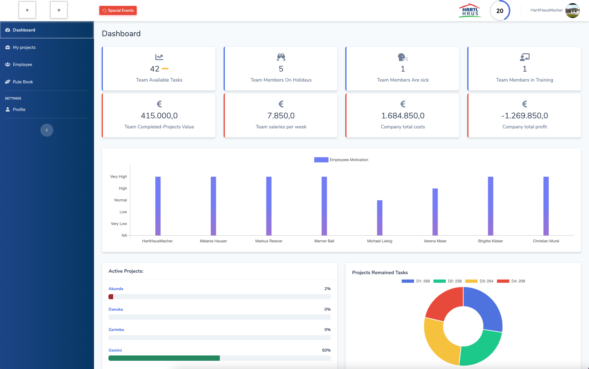
Task: Click the HartlHaus company logo
Action: tap(470, 11)
